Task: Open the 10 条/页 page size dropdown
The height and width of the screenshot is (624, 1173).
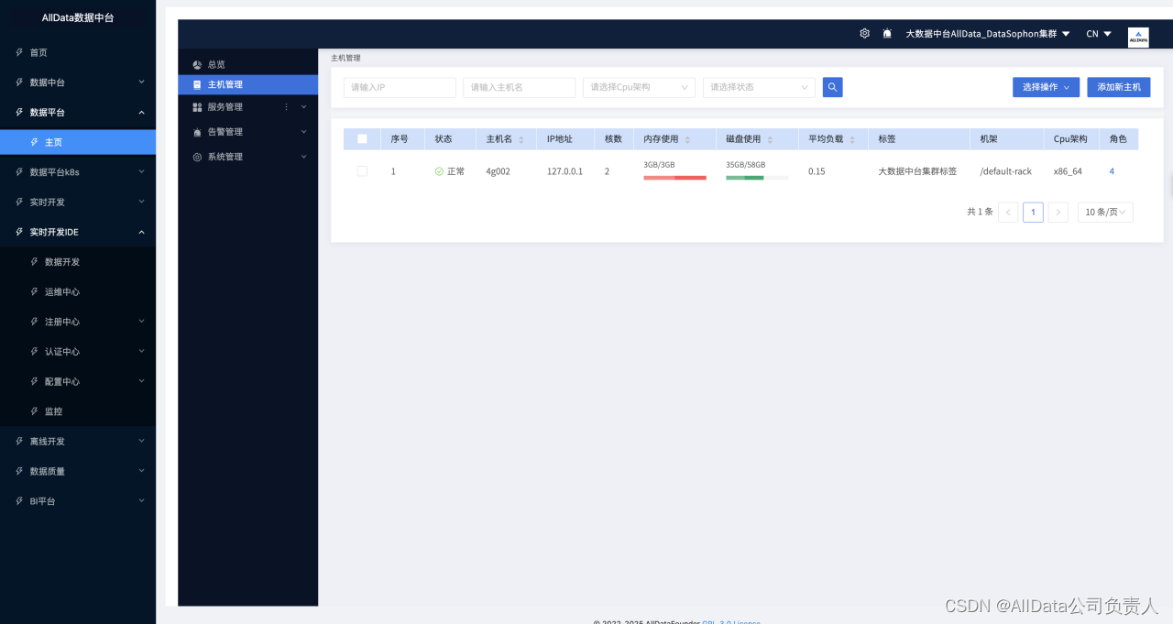Action: (x=1105, y=213)
